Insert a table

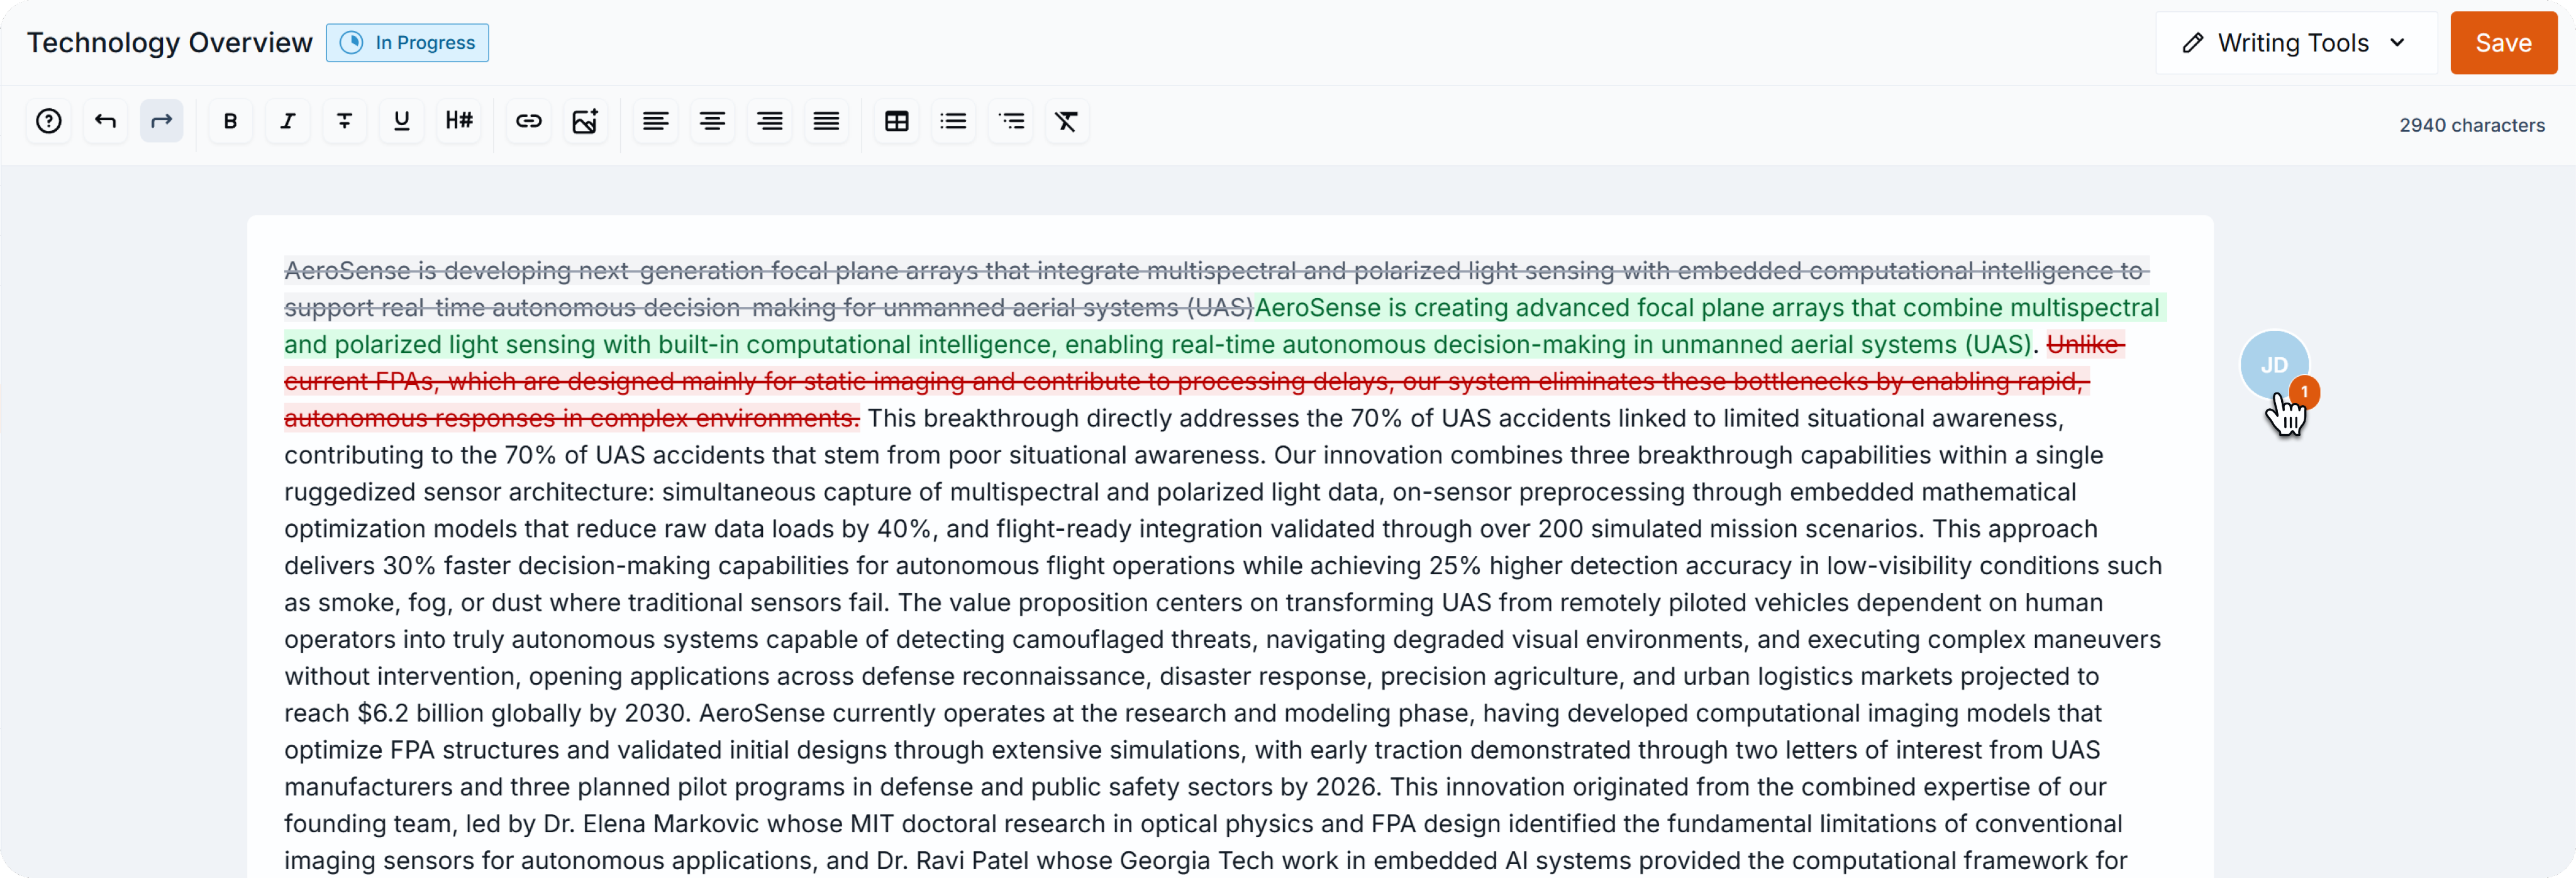[x=897, y=122]
